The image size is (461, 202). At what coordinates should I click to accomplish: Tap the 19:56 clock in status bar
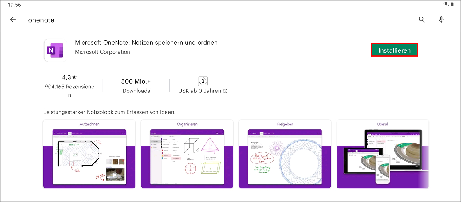(14, 5)
